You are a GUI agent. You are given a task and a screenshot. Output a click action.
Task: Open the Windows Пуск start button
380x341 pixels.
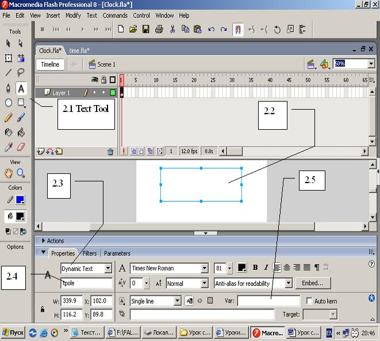pyautogui.click(x=13, y=333)
